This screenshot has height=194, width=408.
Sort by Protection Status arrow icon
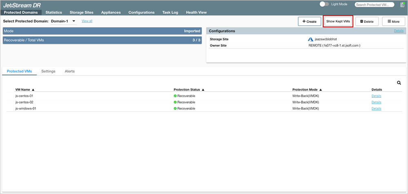(203, 89)
